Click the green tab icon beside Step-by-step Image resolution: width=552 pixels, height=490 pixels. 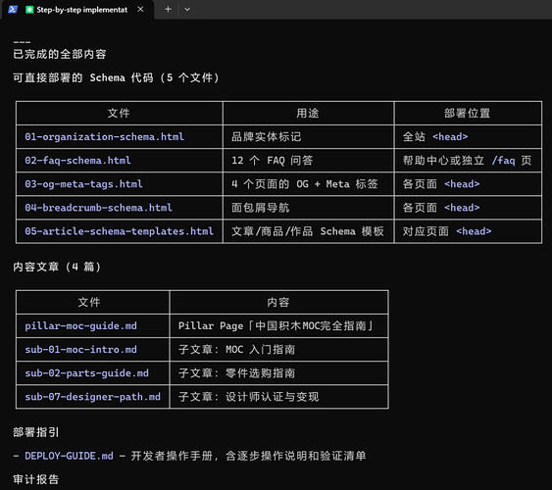click(x=29, y=10)
